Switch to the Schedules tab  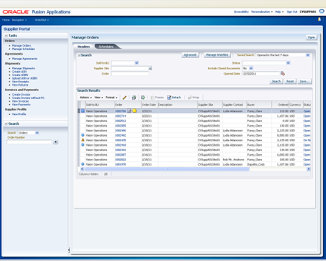tap(106, 46)
